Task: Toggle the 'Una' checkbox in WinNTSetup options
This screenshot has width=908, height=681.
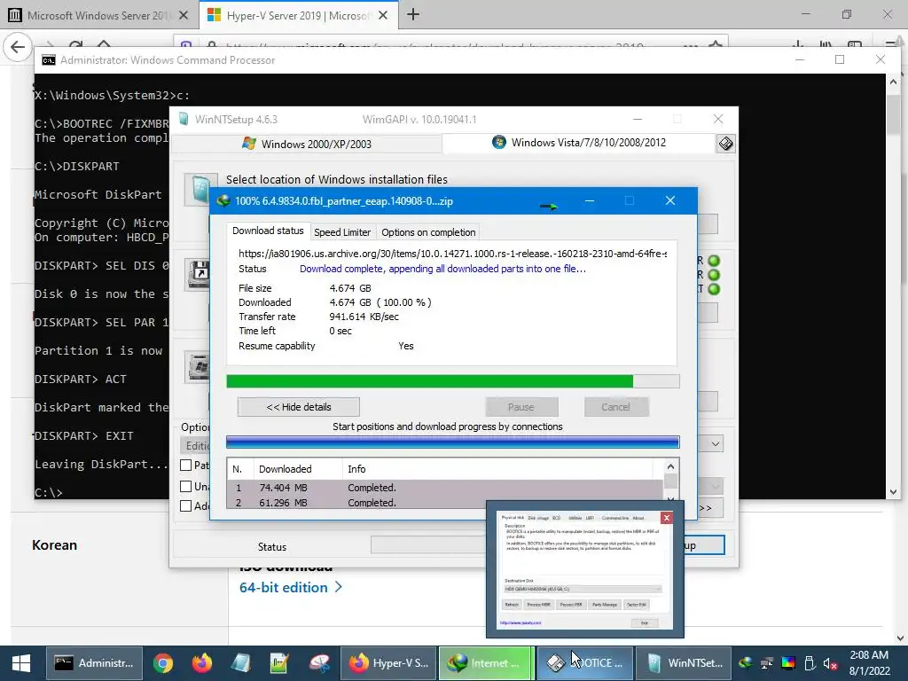Action: coord(186,487)
